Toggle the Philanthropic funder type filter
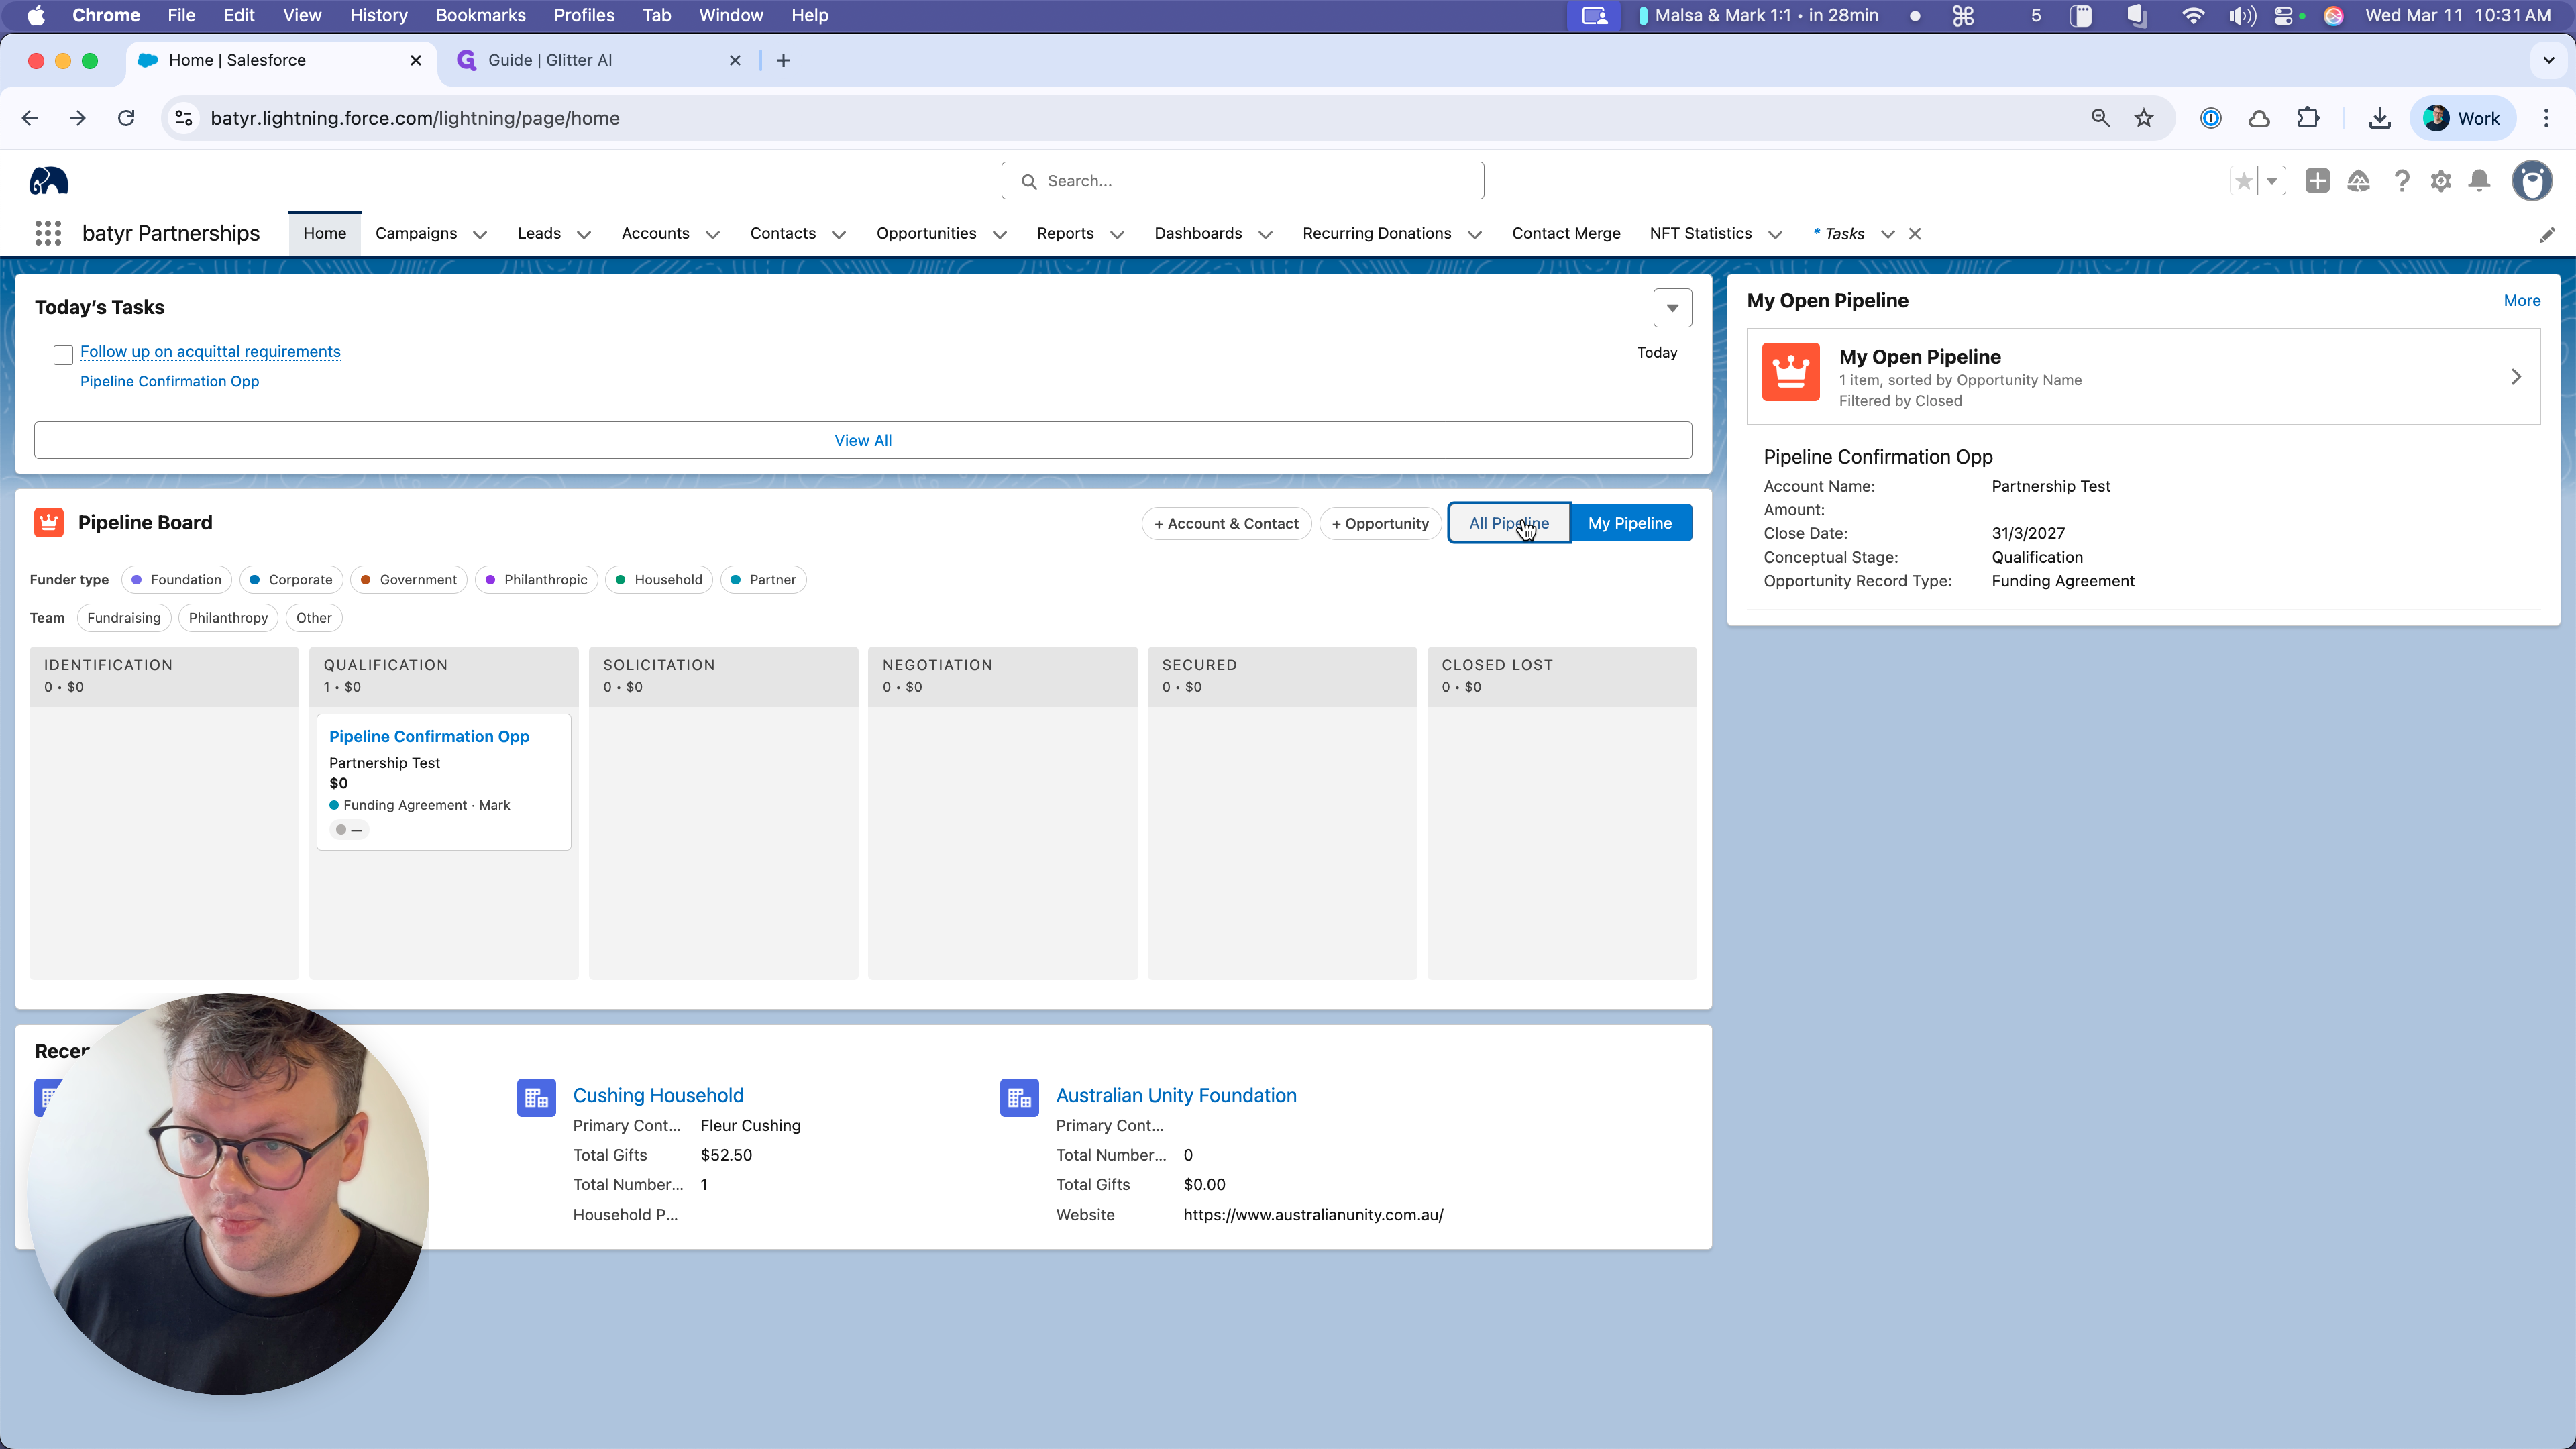The height and width of the screenshot is (1449, 2576). pos(537,580)
